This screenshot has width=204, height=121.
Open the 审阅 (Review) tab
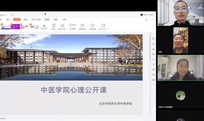tap(47, 20)
